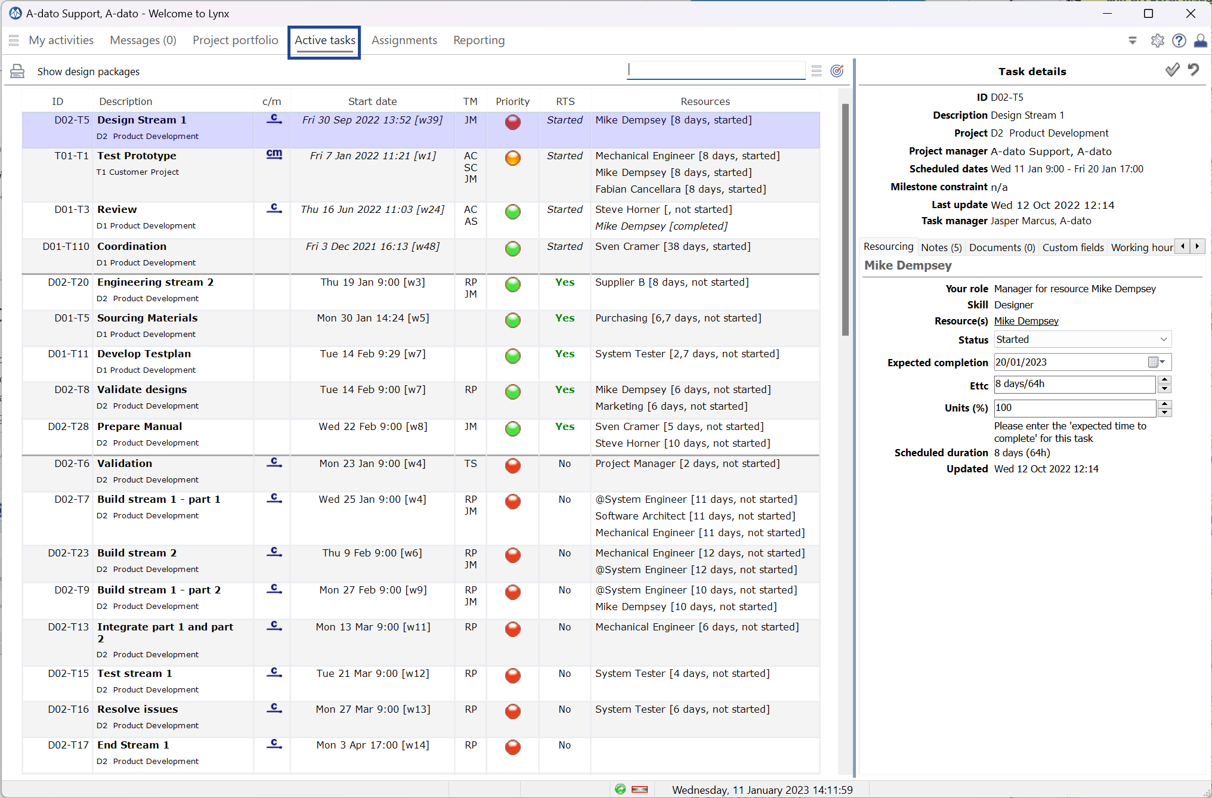Image resolution: width=1212 pixels, height=798 pixels.
Task: Open the help question mark icon
Action: pyautogui.click(x=1179, y=41)
